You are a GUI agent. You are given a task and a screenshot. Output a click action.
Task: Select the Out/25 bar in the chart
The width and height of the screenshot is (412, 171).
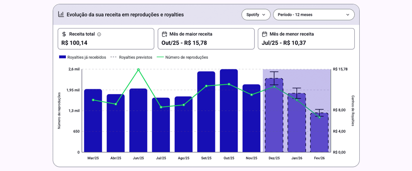(x=229, y=111)
